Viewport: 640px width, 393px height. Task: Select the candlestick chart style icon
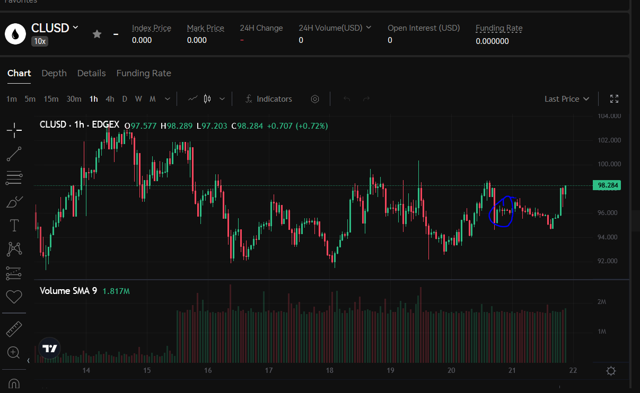point(207,99)
